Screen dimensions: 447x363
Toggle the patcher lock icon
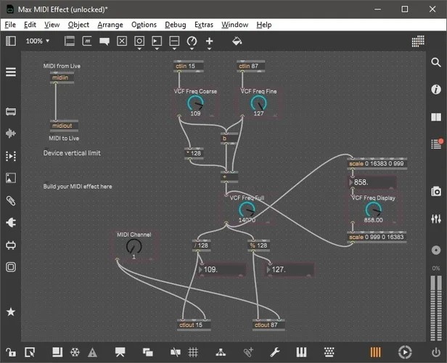click(x=11, y=352)
